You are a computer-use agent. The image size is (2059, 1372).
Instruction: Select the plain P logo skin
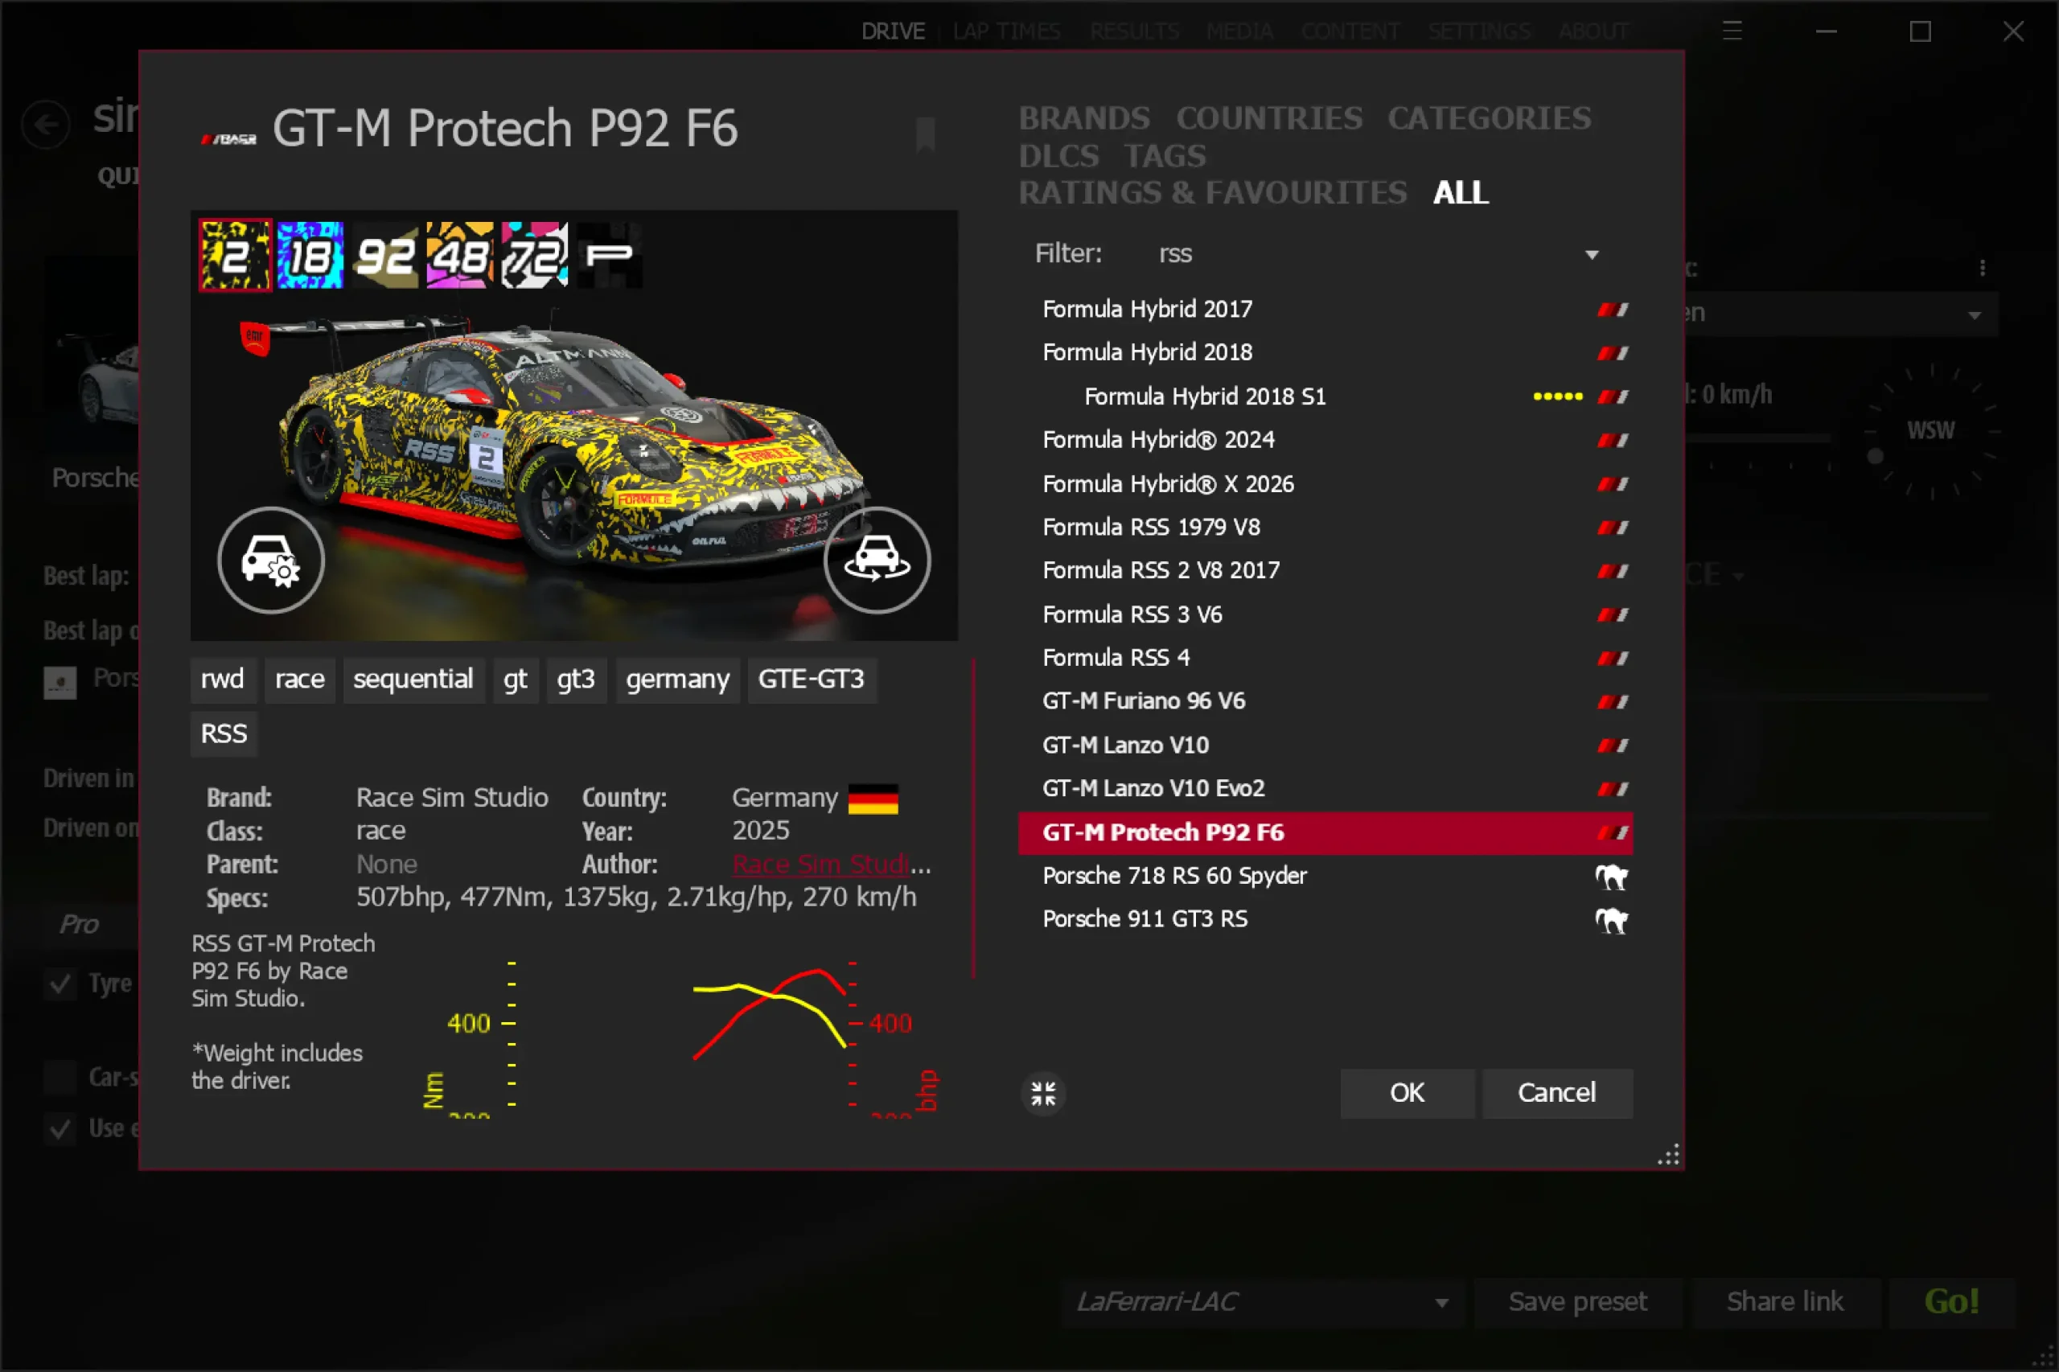coord(609,256)
